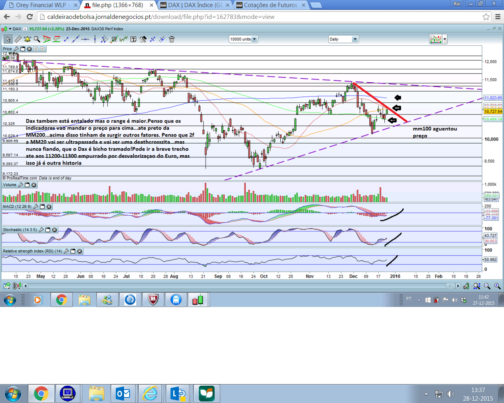
Task: Open a new browser tab
Action: 316,5
